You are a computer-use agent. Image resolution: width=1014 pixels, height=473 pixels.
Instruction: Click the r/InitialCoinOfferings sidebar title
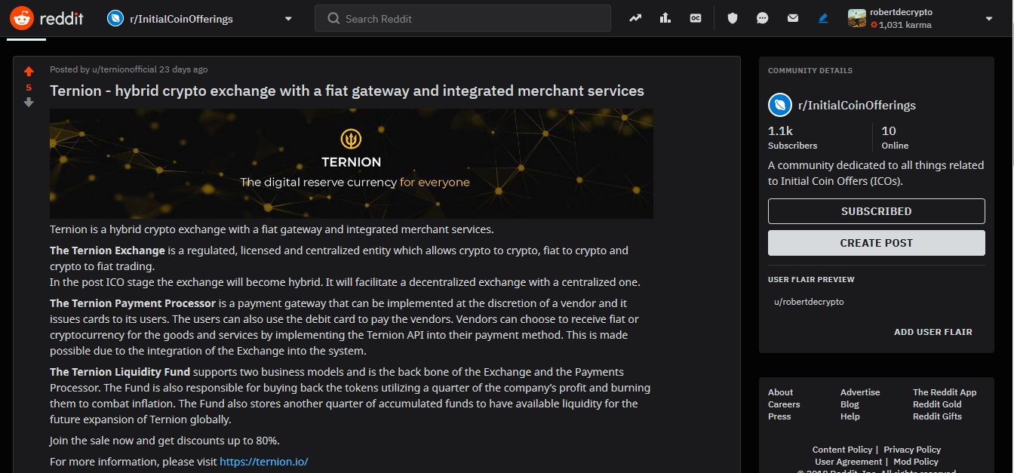coord(857,106)
